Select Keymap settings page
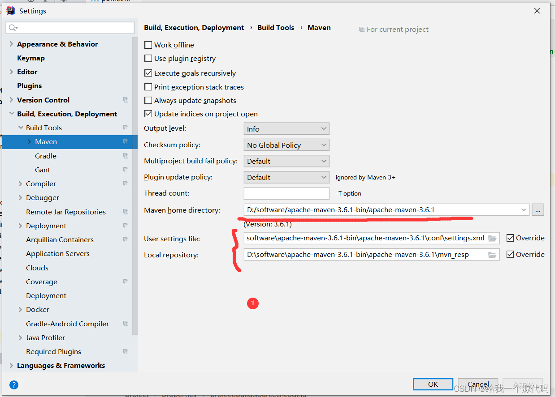The height and width of the screenshot is (397, 555). pyautogui.click(x=31, y=58)
